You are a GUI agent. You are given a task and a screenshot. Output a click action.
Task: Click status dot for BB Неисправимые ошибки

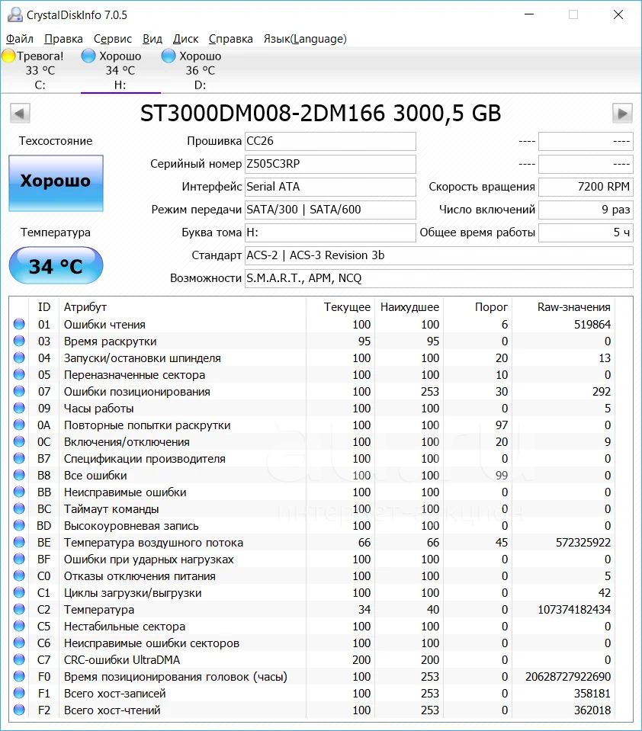pyautogui.click(x=19, y=492)
